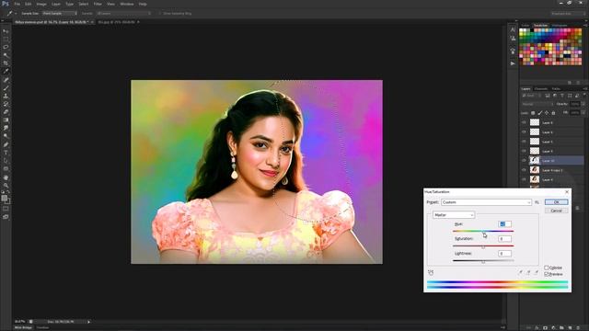Screen dimensions: 589x331
Task: Open the layer Fill dropdown arrow
Action: pyautogui.click(x=583, y=112)
